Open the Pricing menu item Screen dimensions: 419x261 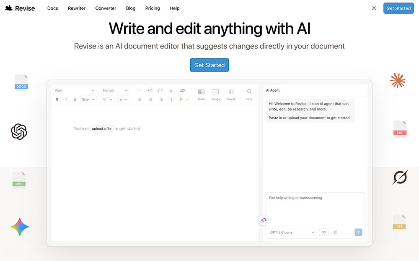(153, 8)
